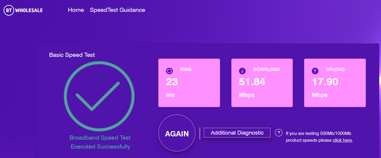Click the upload arrow icon

coord(315,71)
